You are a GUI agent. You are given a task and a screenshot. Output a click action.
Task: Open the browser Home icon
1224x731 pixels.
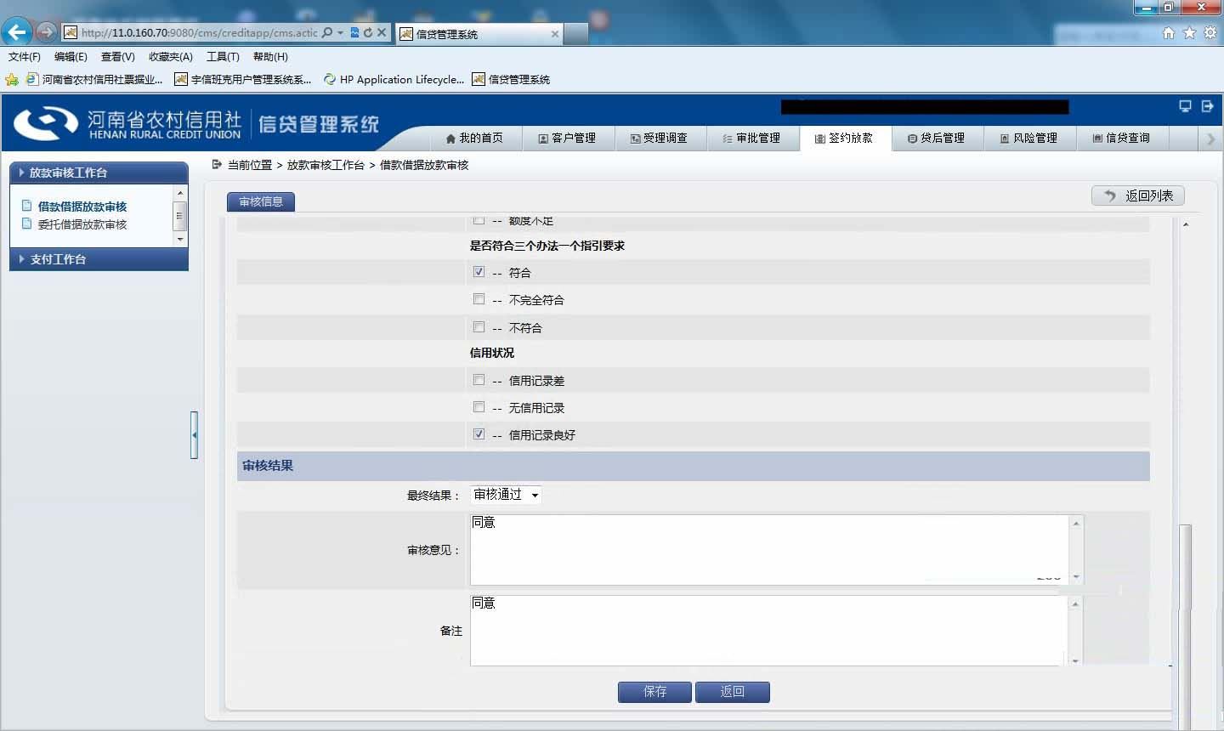coord(1169,32)
